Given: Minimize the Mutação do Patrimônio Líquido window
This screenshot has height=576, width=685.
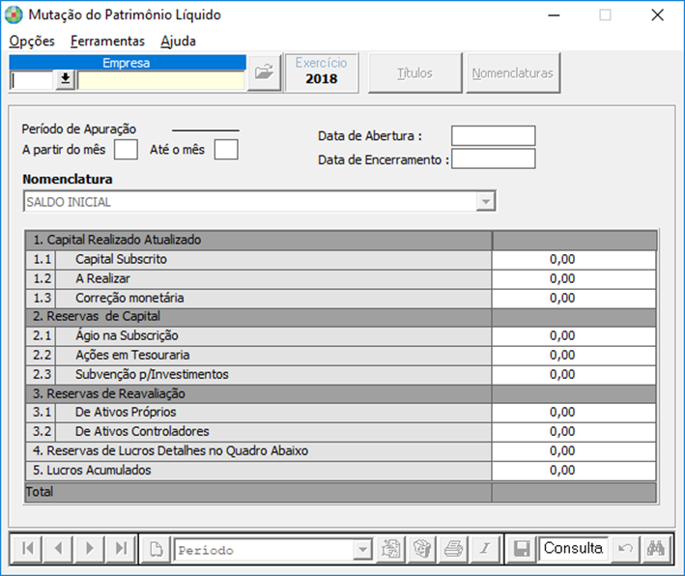Looking at the screenshot, I should 554,15.
